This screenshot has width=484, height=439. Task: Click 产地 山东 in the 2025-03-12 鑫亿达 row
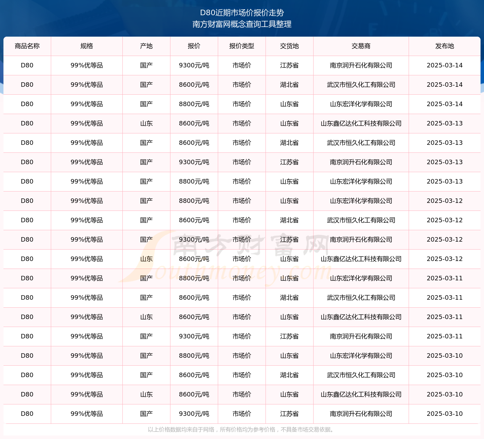147,259
